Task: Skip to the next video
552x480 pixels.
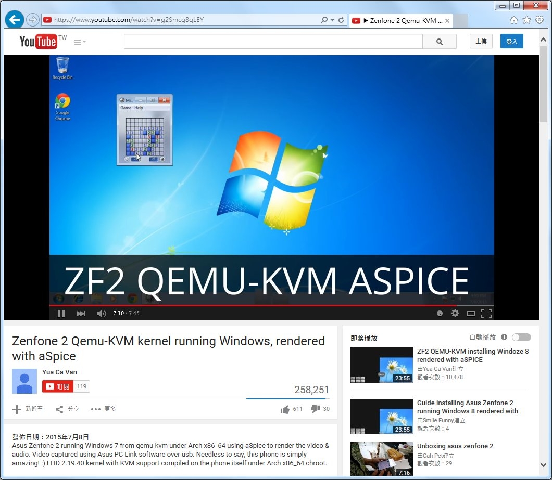Action: [x=81, y=313]
